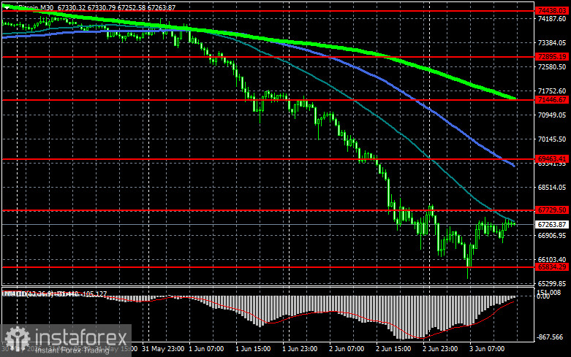Select the 67729.50 red price level label

(553, 210)
